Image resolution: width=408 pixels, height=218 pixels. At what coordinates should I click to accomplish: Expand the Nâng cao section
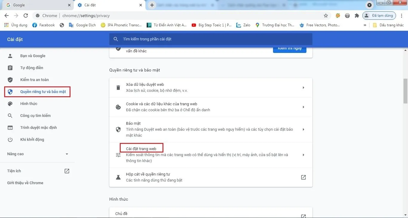38,154
